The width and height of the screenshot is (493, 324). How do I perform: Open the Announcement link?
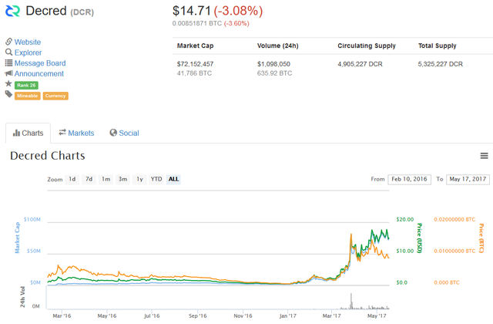(x=39, y=74)
